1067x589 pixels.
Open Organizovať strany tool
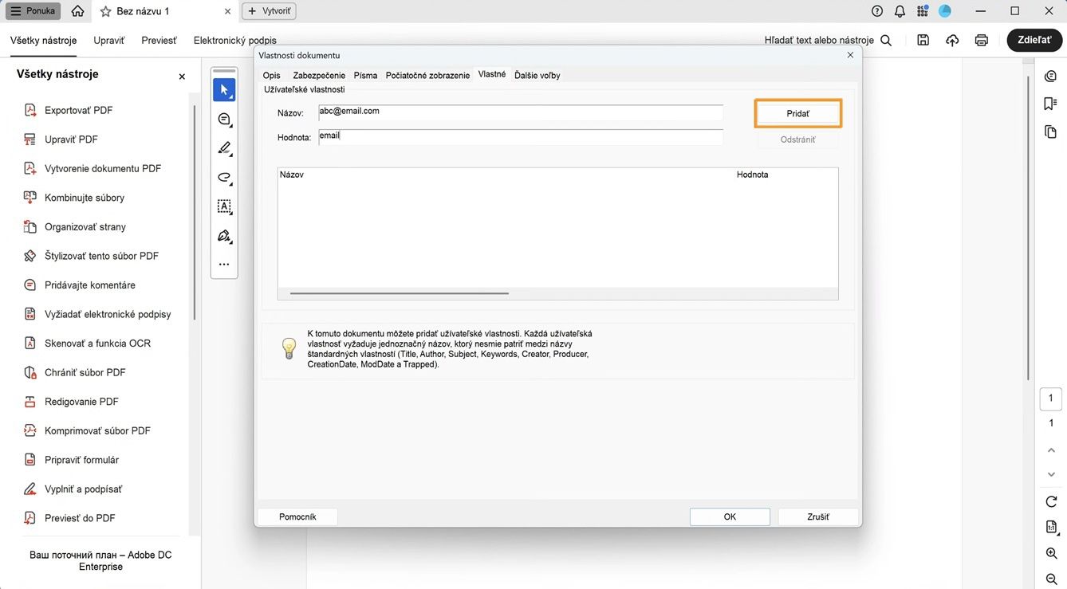point(85,227)
